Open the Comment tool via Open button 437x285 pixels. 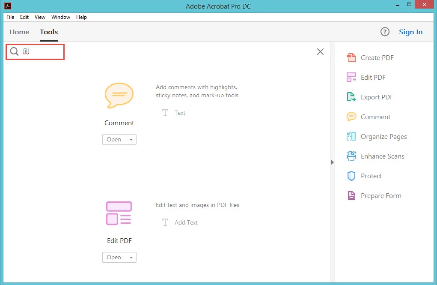[114, 140]
